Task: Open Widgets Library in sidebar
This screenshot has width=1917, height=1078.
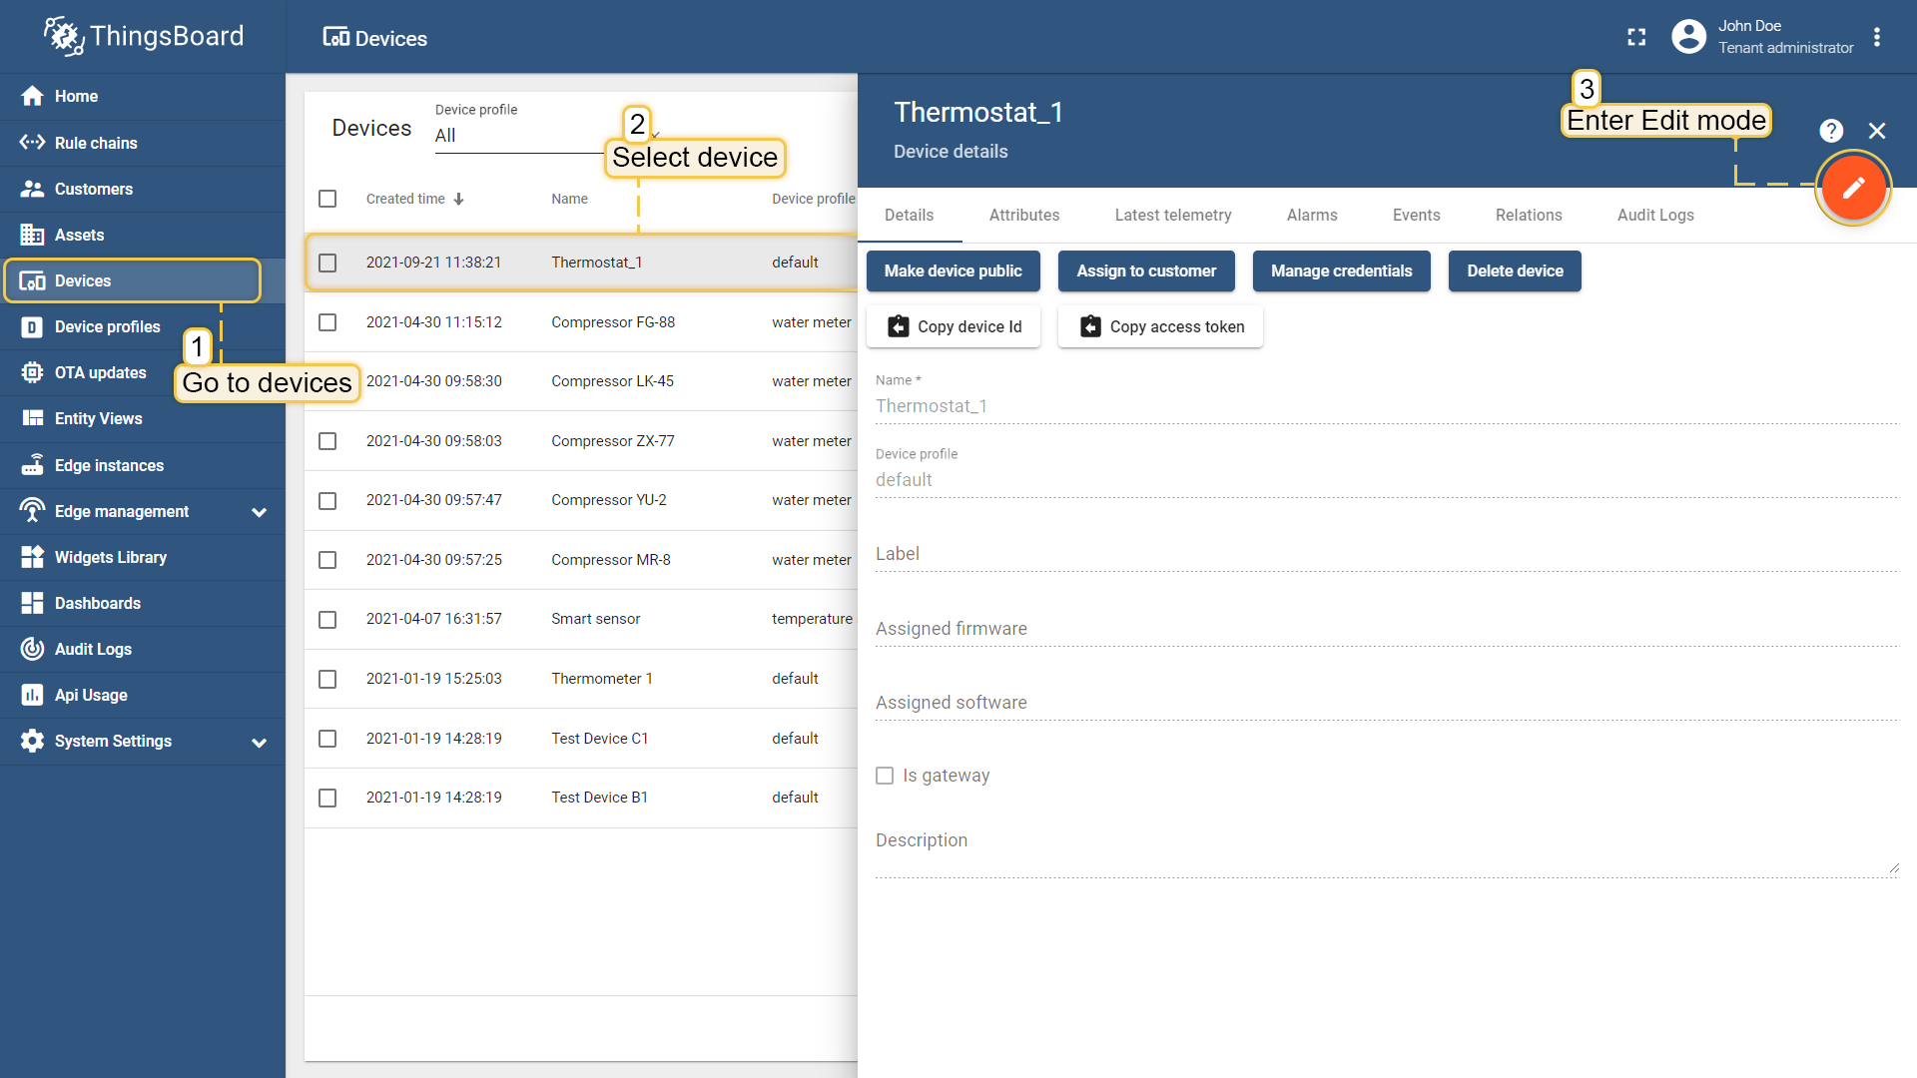Action: point(110,557)
